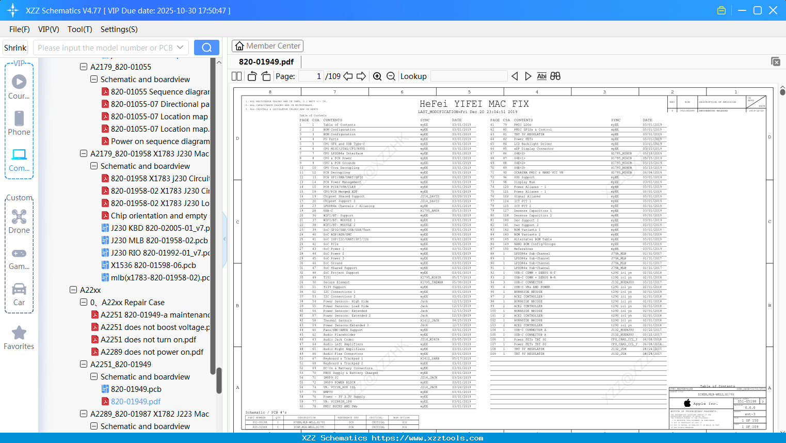This screenshot has width=786, height=443.
Task: Collapse the A22xx tree node
Action: click(73, 290)
